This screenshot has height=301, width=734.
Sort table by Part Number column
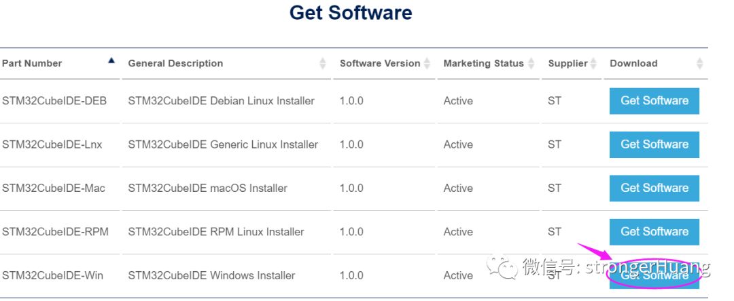click(x=111, y=60)
